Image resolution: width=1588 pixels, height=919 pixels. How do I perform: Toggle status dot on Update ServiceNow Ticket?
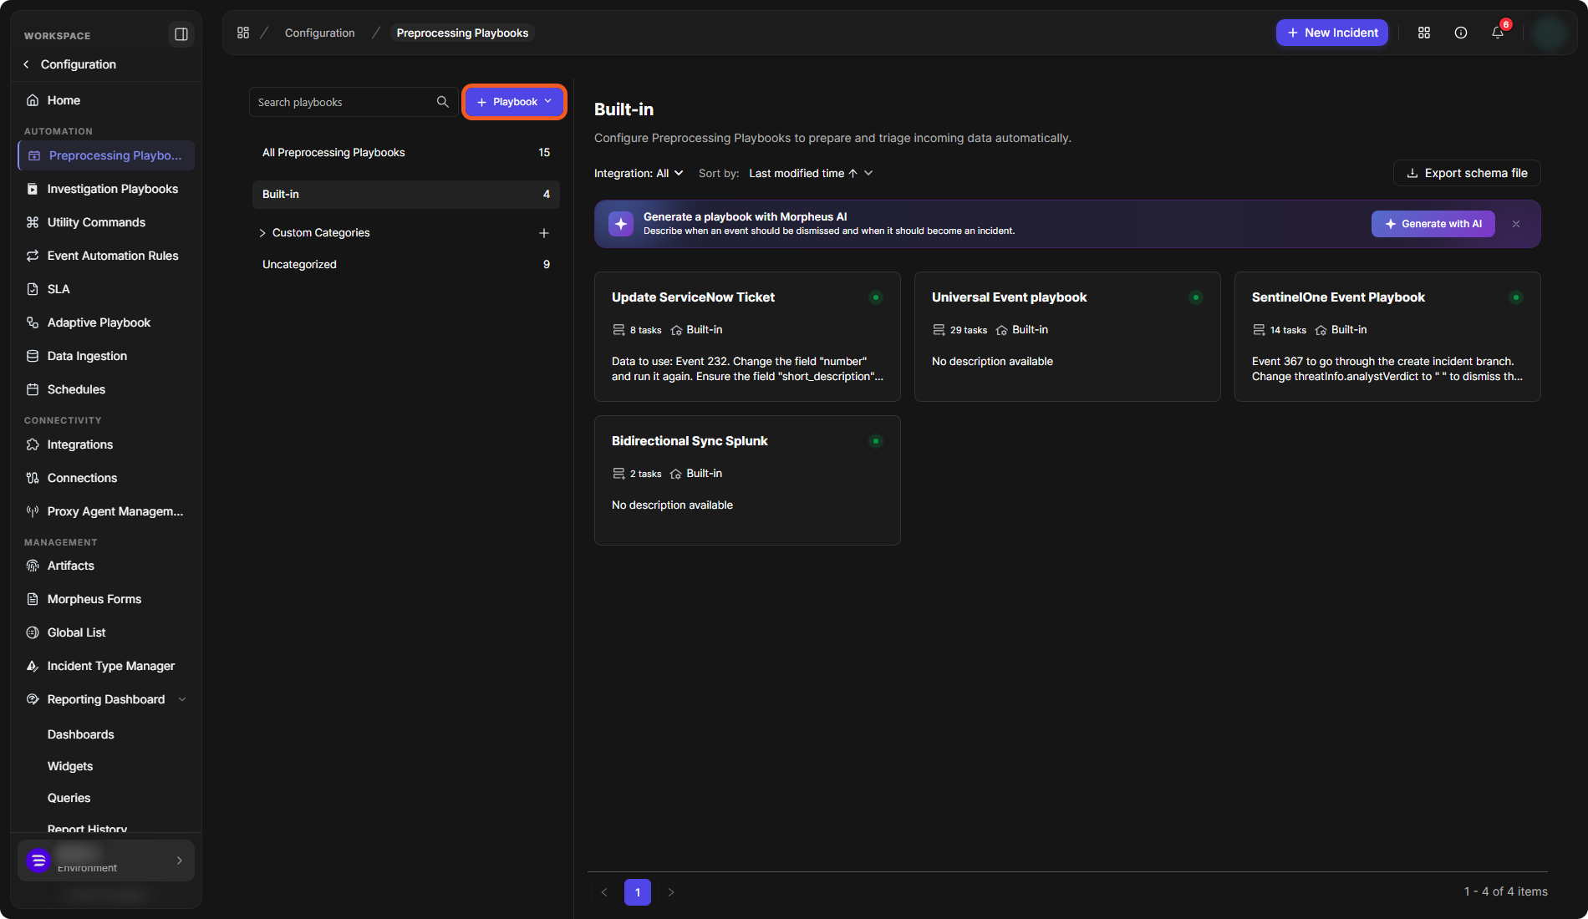[x=876, y=297]
